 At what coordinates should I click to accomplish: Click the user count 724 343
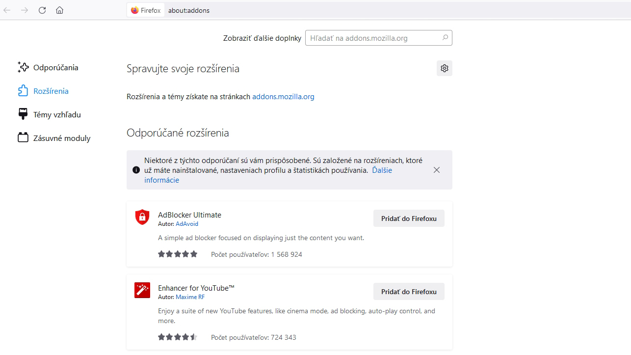point(254,337)
